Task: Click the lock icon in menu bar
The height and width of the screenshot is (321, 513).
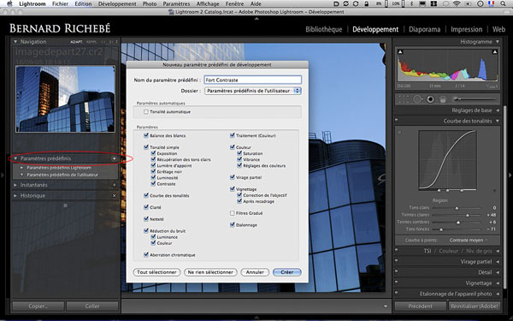Action: pyautogui.click(x=367, y=3)
